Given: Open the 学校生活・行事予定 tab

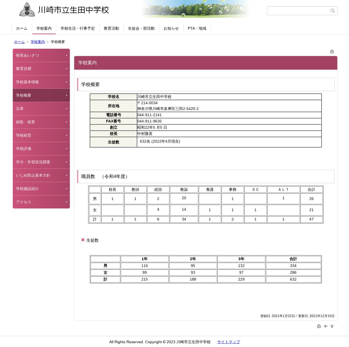Looking at the screenshot, I should point(78,28).
